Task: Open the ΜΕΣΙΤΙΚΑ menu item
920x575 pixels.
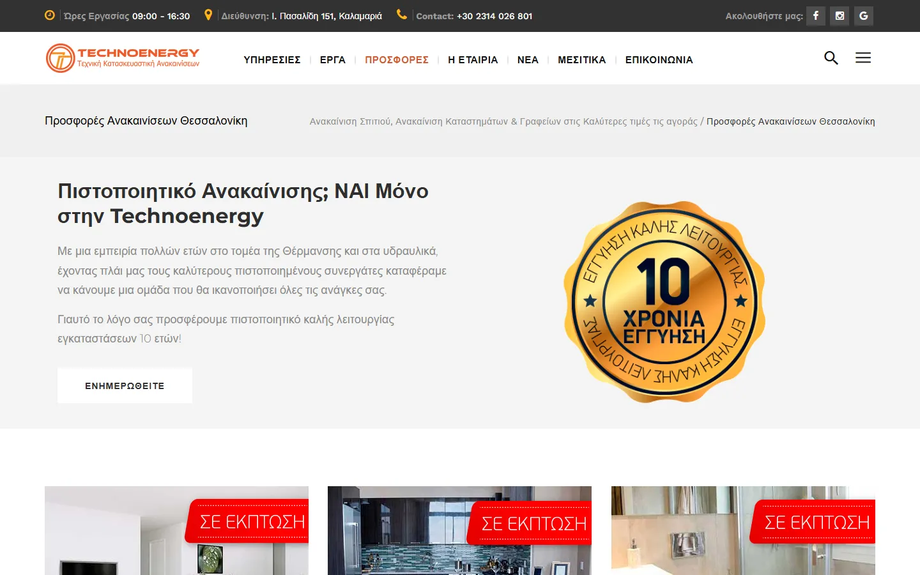Action: (581, 59)
